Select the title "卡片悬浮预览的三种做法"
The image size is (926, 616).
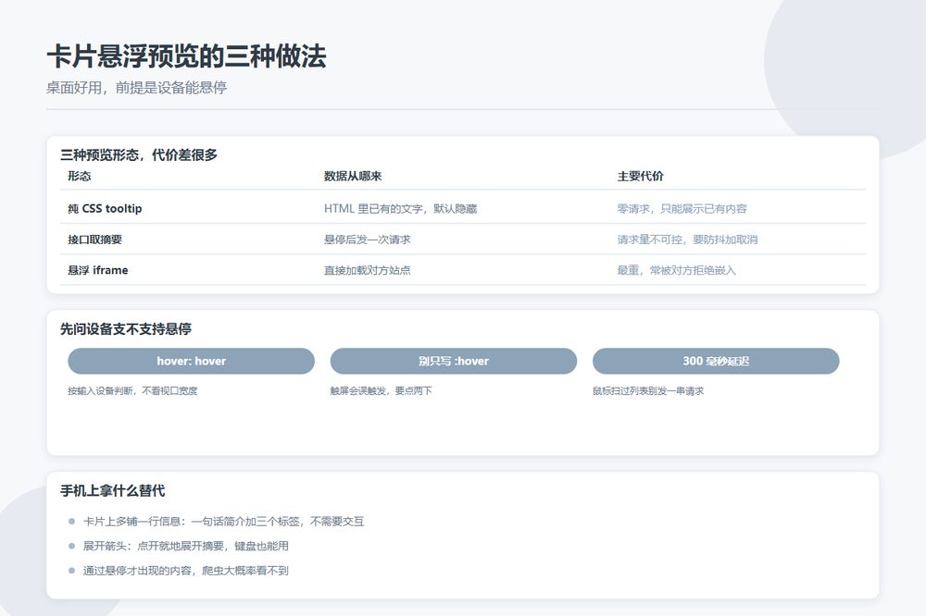[x=187, y=56]
